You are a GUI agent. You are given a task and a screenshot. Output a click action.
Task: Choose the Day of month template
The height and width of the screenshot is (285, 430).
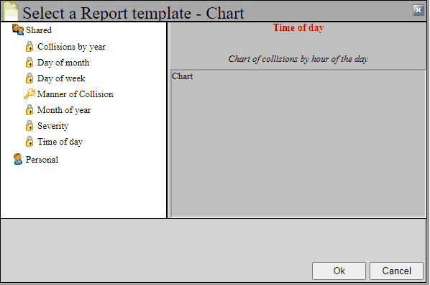63,63
